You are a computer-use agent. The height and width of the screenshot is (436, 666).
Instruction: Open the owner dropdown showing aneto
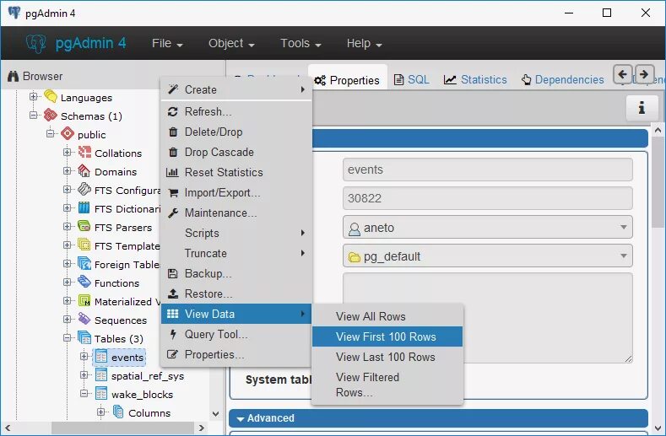pos(488,227)
